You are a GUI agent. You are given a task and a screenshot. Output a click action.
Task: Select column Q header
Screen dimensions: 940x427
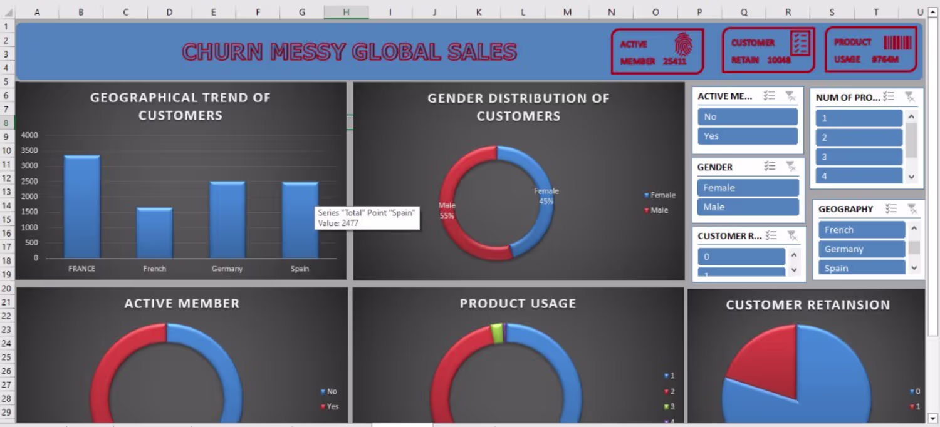point(744,12)
